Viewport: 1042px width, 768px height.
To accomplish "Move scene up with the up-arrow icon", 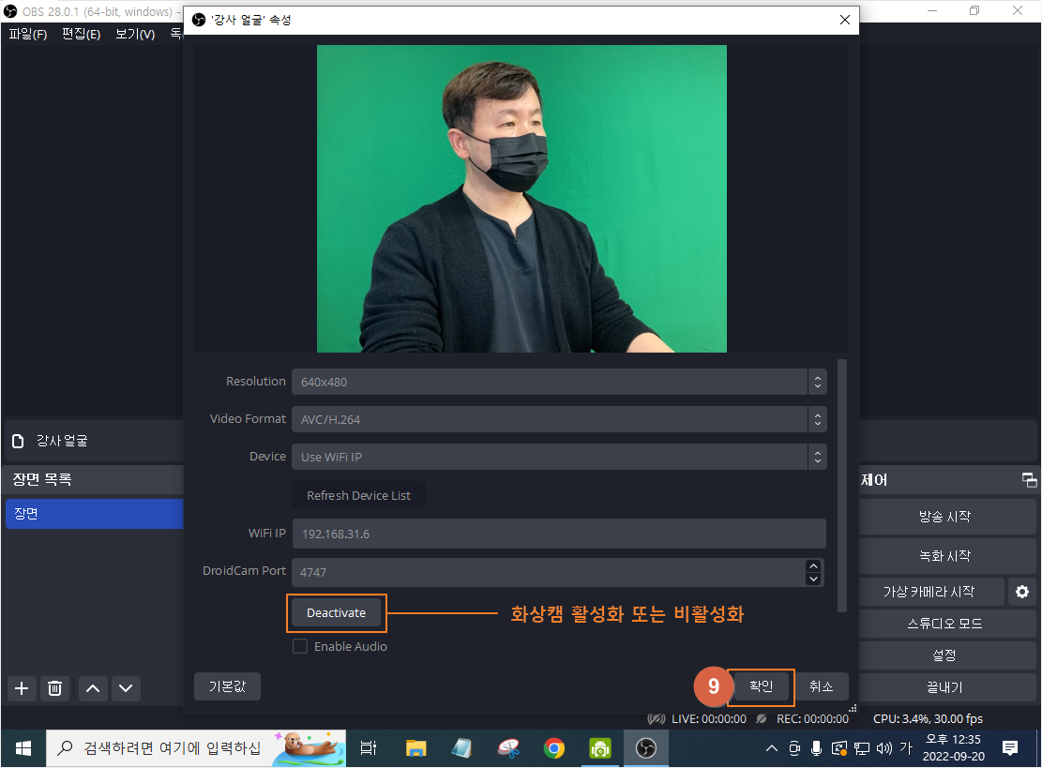I will pos(92,688).
